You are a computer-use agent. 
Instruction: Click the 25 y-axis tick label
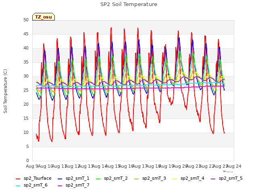[26, 90]
